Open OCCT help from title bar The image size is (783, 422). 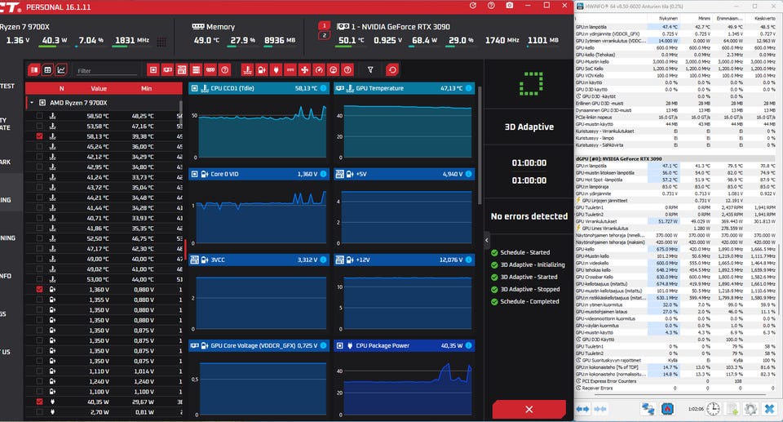point(491,6)
